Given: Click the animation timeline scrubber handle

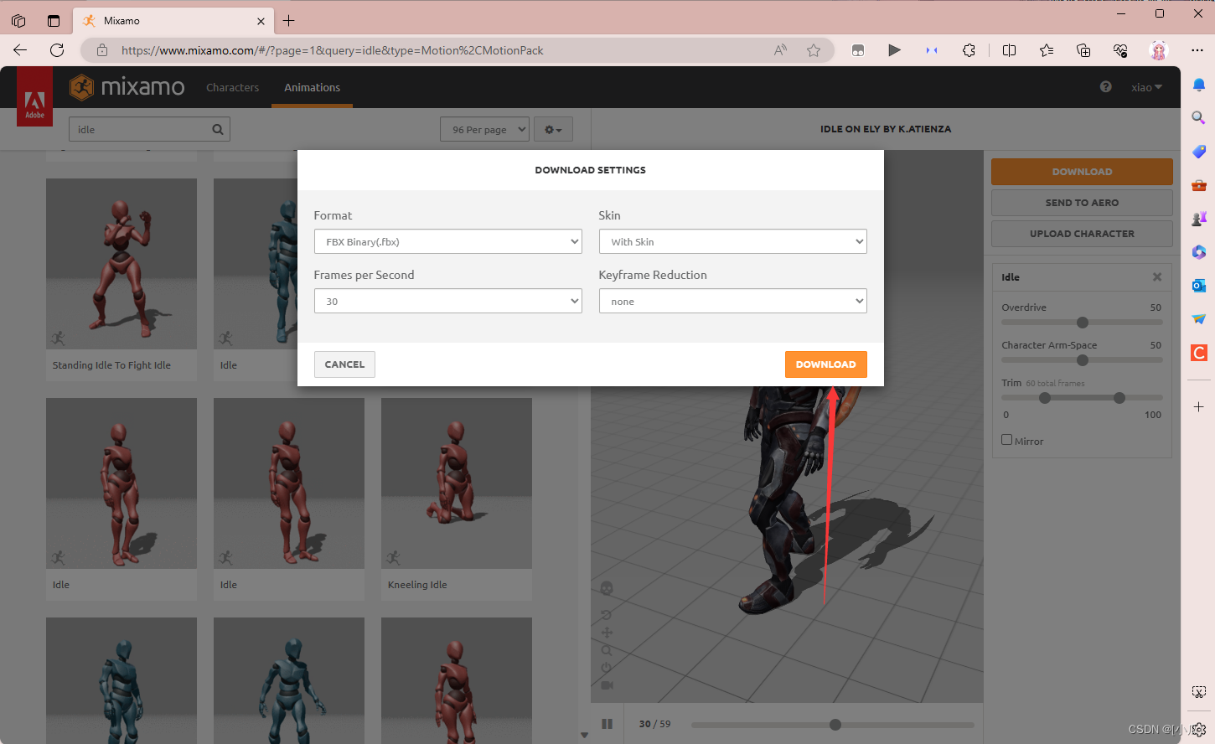Looking at the screenshot, I should 835,725.
